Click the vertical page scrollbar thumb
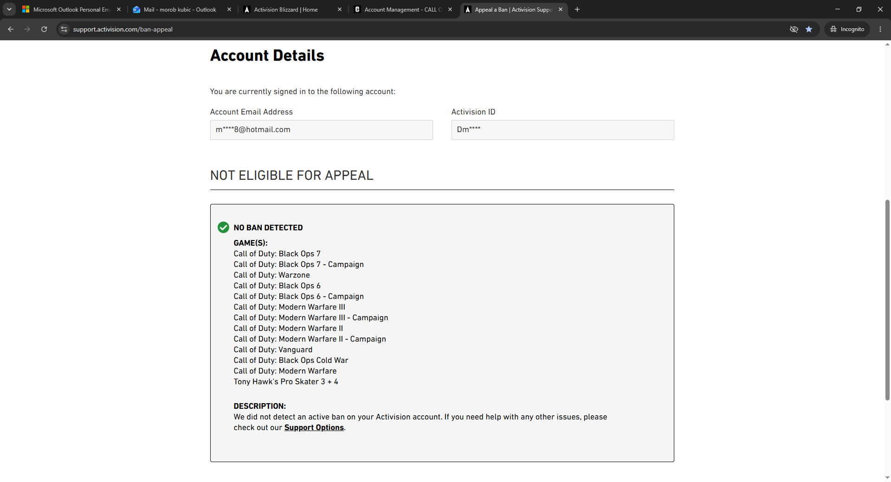The width and height of the screenshot is (891, 482). (887, 300)
